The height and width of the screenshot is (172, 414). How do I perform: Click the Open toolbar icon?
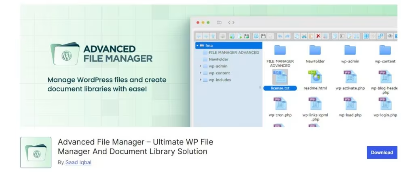click(256, 36)
